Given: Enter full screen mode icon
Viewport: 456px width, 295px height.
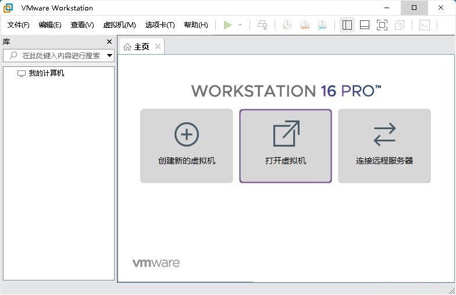Looking at the screenshot, I should (x=382, y=25).
